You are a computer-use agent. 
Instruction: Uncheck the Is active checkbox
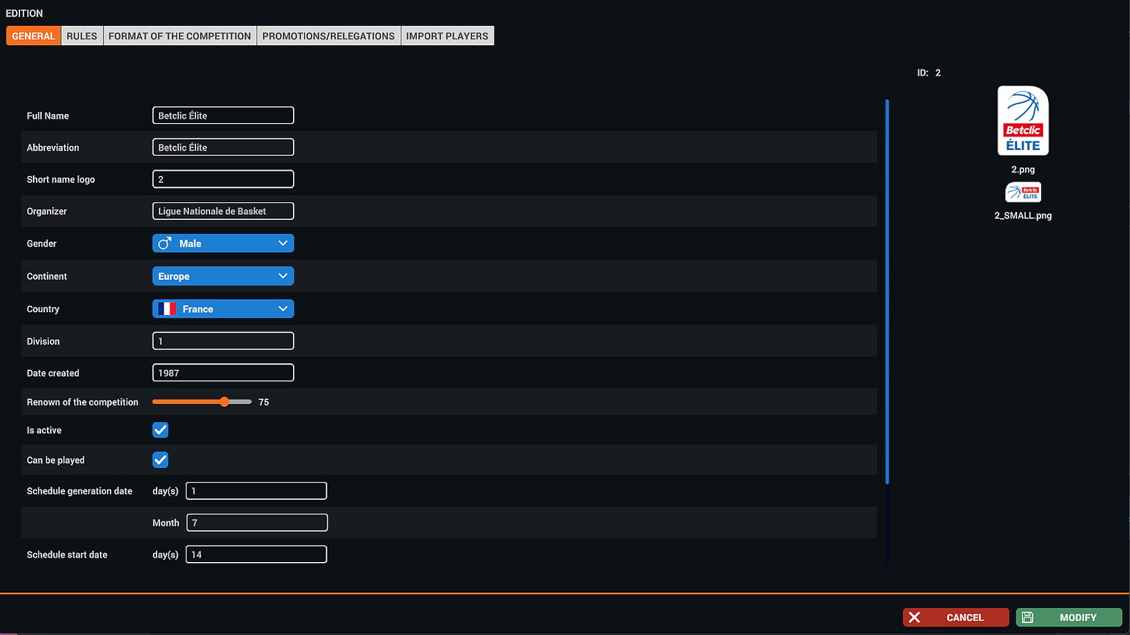point(160,430)
